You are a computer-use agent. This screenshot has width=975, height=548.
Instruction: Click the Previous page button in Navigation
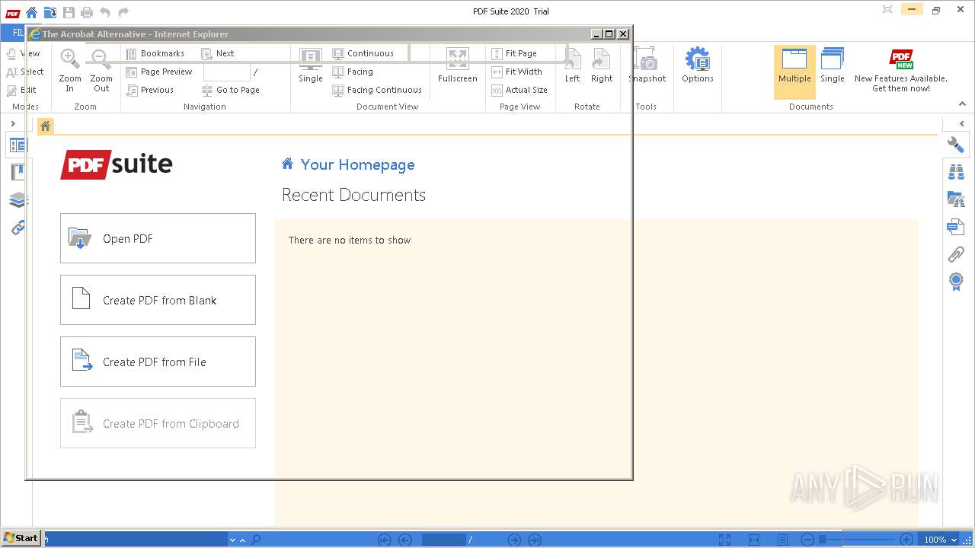150,90
